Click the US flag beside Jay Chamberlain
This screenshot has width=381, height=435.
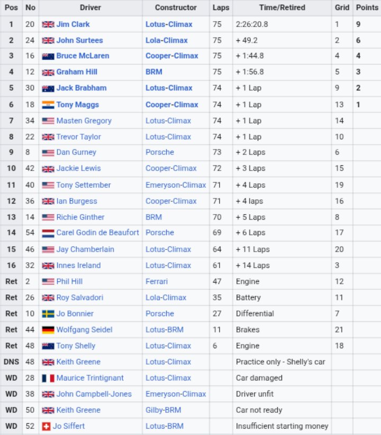[48, 249]
